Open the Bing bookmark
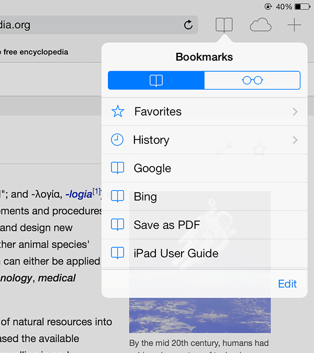 click(x=204, y=197)
